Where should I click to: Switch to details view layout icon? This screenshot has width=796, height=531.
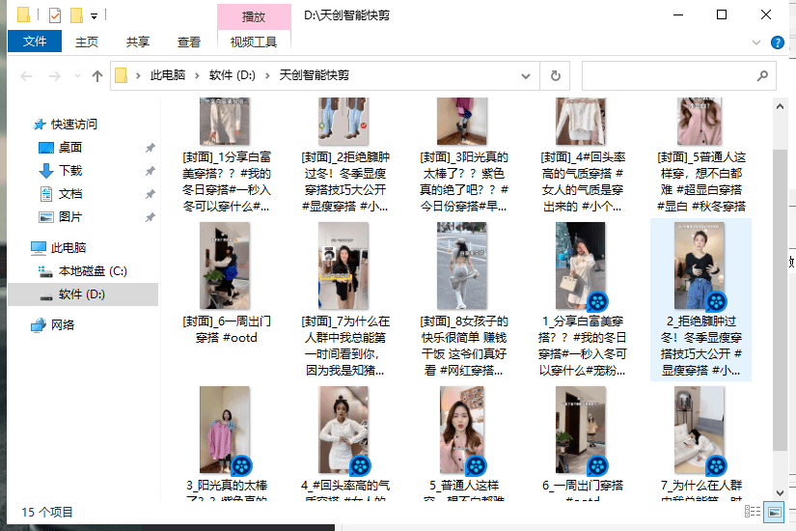pyautogui.click(x=753, y=511)
